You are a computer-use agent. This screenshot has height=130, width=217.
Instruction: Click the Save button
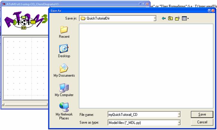pos(202,114)
